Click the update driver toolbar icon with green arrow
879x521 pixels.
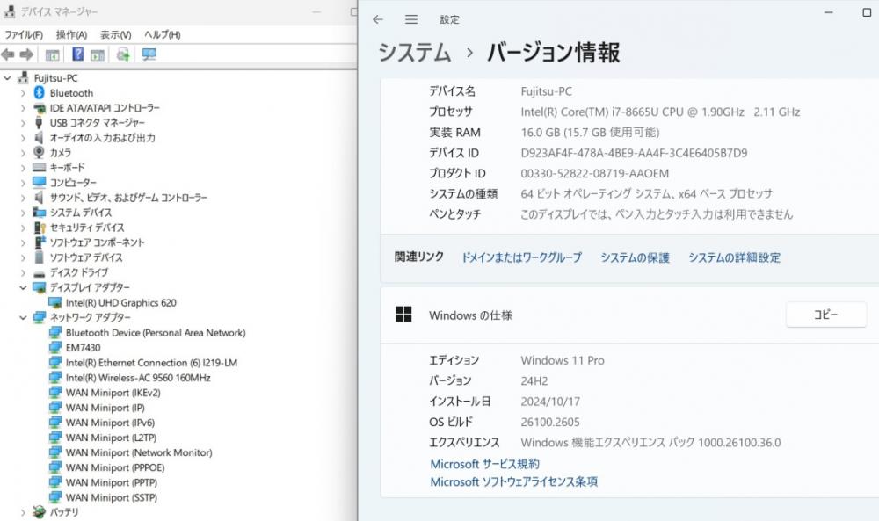pyautogui.click(x=123, y=54)
